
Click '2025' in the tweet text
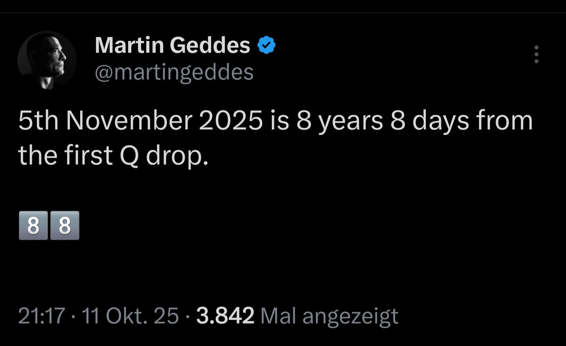coord(231,120)
